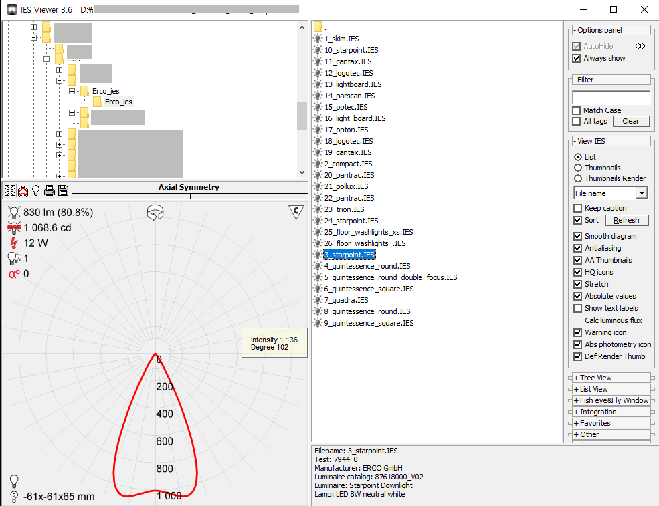Click the floppy disk save toolbar icon
Screen dimensions: 659x506
63,191
